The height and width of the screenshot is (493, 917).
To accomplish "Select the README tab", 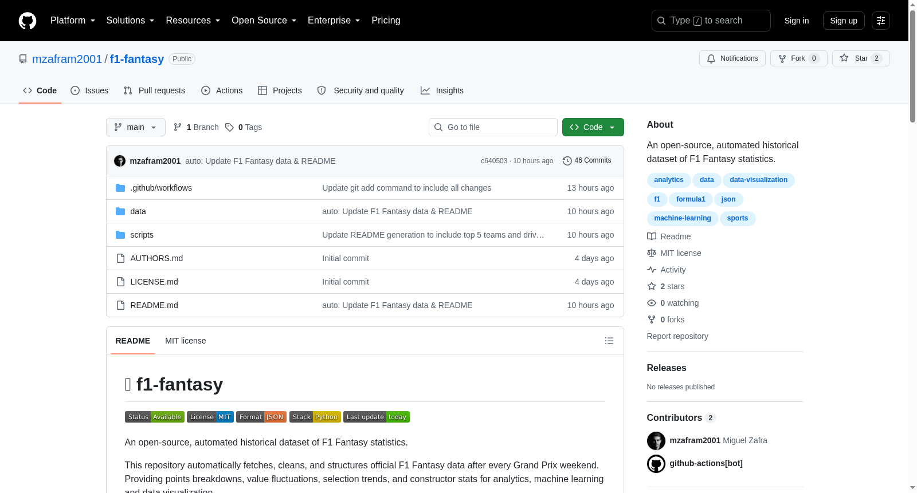I will tap(133, 341).
